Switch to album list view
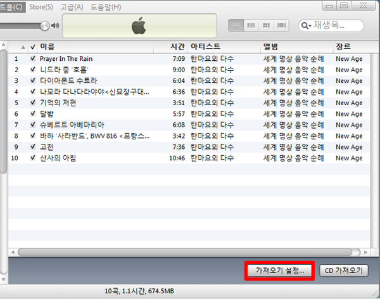The width and height of the screenshot is (380, 299). coord(251,25)
